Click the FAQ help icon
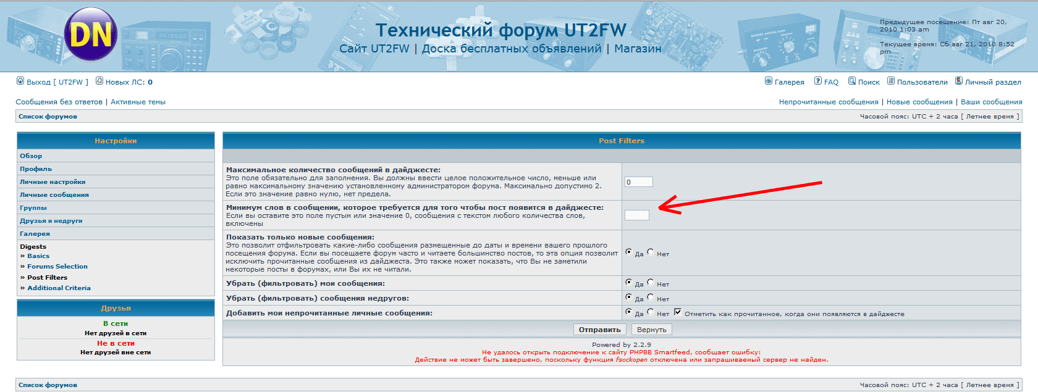The image size is (1038, 392). pos(818,81)
